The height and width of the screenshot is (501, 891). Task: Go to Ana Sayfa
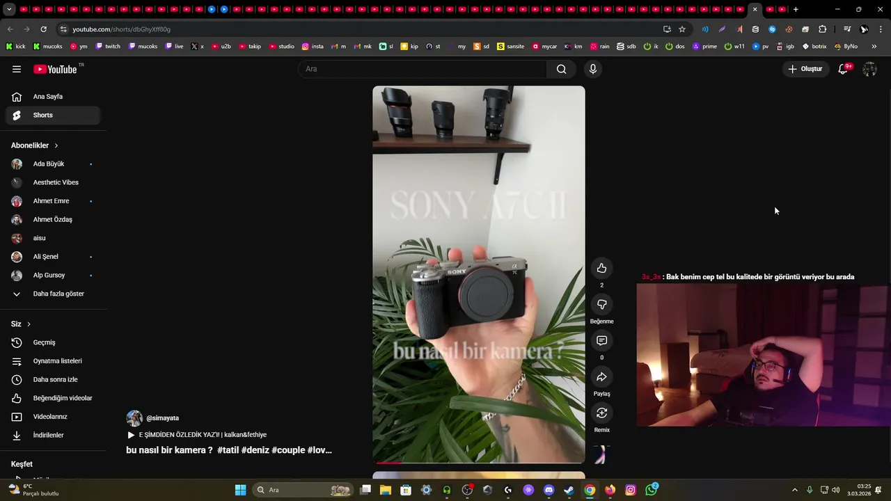pyautogui.click(x=53, y=97)
